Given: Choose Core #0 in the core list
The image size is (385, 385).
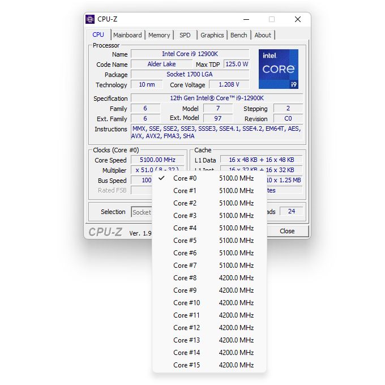Looking at the screenshot, I should point(209,178).
